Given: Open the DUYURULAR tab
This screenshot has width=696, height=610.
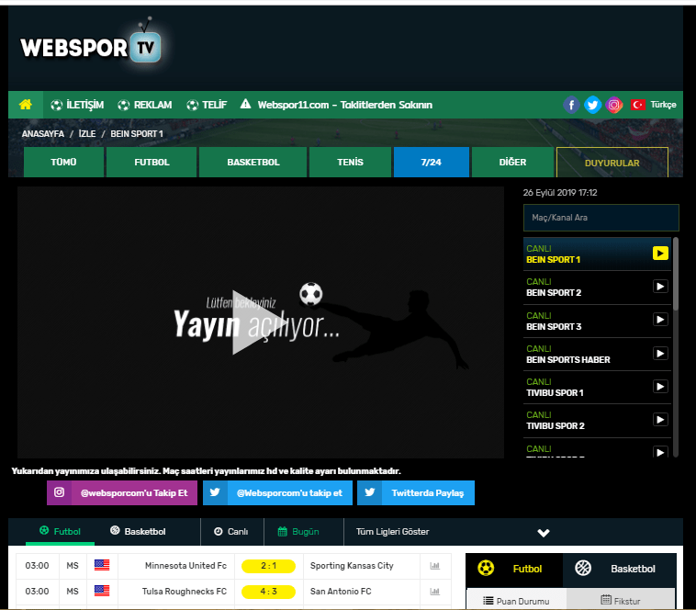Looking at the screenshot, I should pos(612,163).
